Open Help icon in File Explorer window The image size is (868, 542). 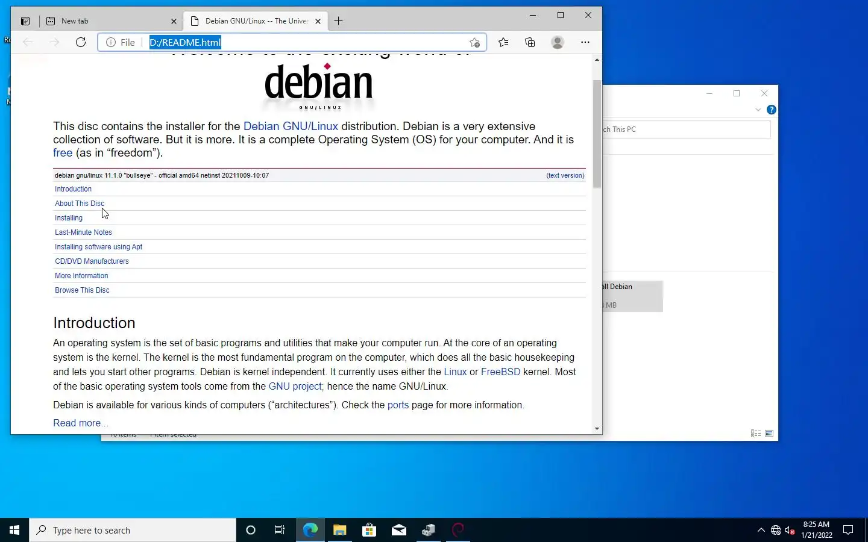[x=771, y=110]
